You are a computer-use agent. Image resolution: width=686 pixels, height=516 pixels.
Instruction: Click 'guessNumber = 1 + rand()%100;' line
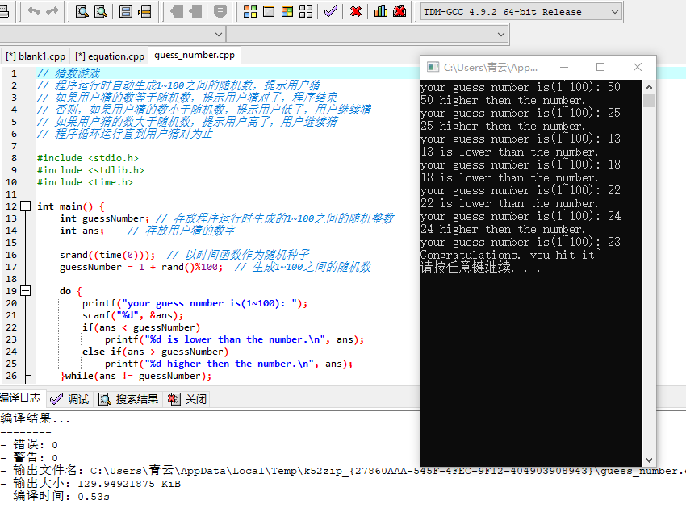(141, 267)
